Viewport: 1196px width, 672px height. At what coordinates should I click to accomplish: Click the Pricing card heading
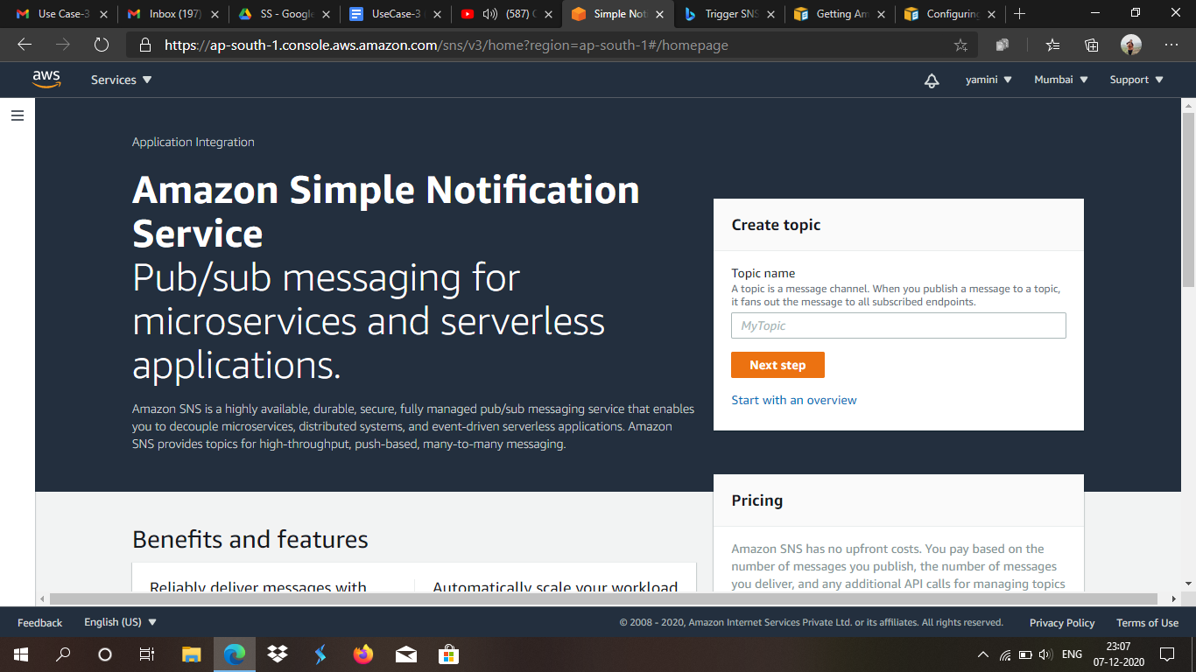click(x=757, y=500)
